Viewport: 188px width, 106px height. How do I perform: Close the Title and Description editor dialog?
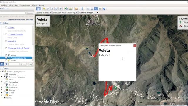coord(135,46)
